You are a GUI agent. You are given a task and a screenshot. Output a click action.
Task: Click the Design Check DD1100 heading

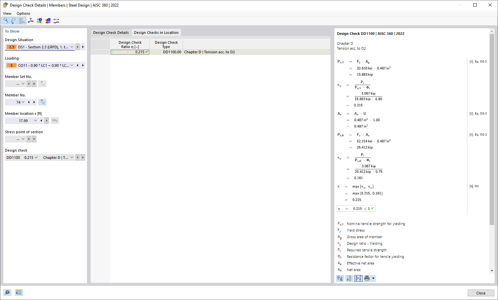pos(371,34)
